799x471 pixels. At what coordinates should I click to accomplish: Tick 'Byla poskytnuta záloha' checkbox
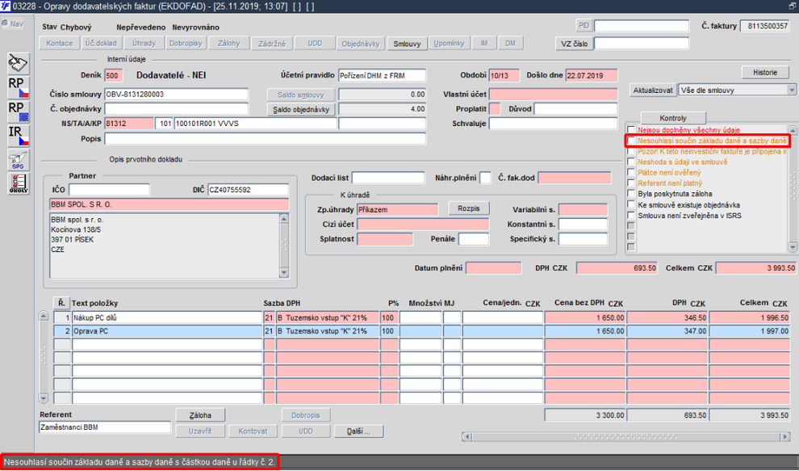point(632,195)
